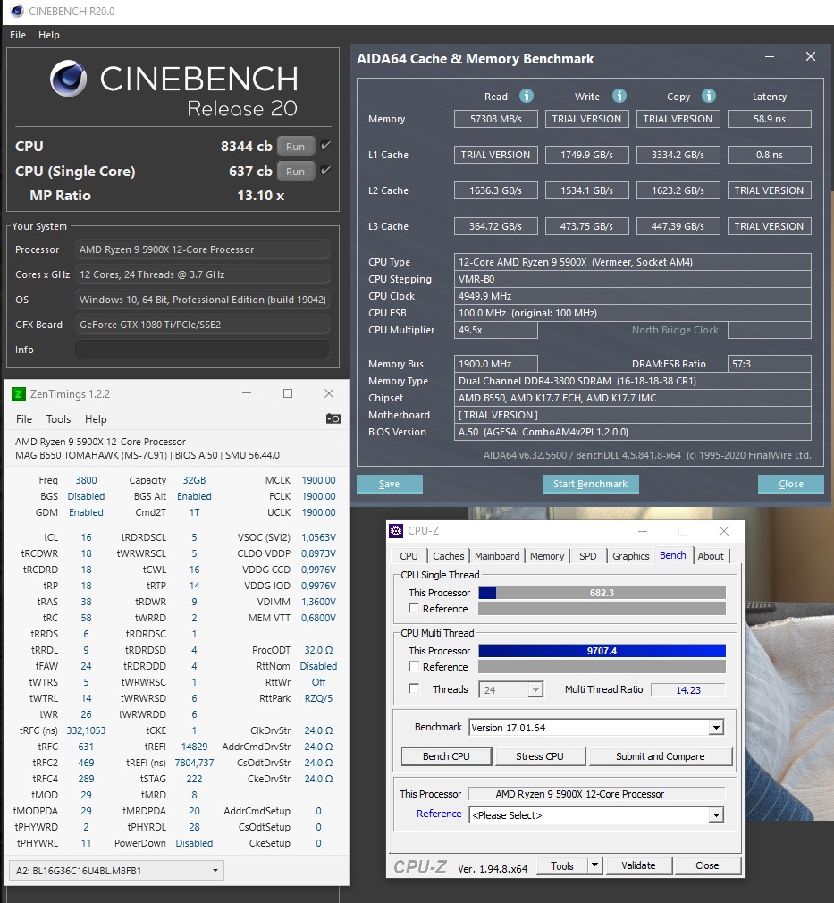Run the CPU multi-core test in Cinebench
This screenshot has height=903, width=834.
(296, 146)
